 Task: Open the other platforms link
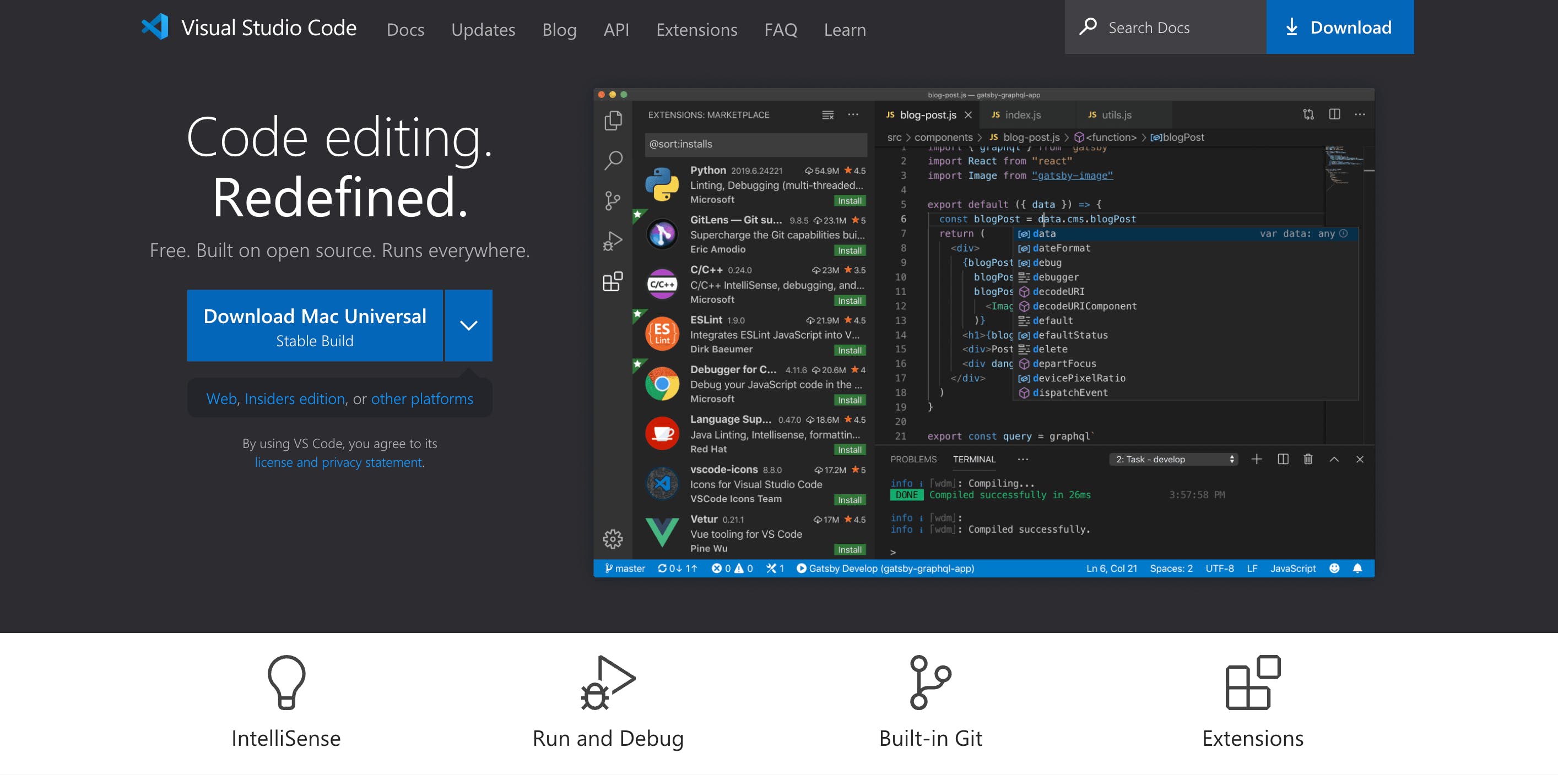tap(421, 399)
